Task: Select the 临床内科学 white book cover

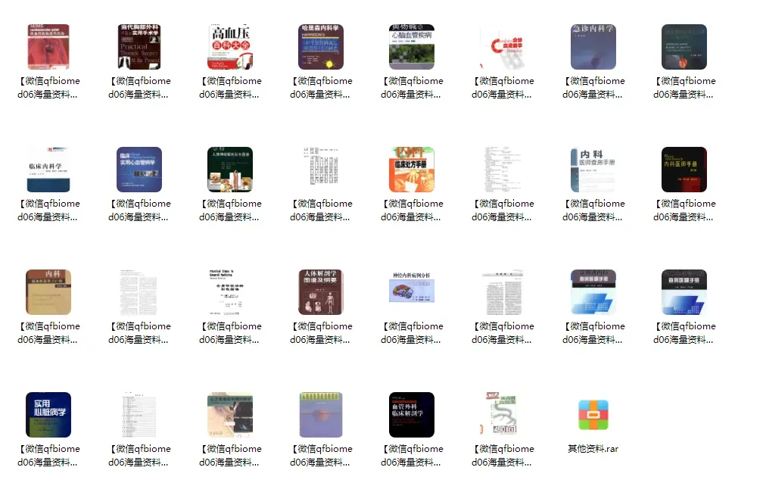Action: point(48,170)
